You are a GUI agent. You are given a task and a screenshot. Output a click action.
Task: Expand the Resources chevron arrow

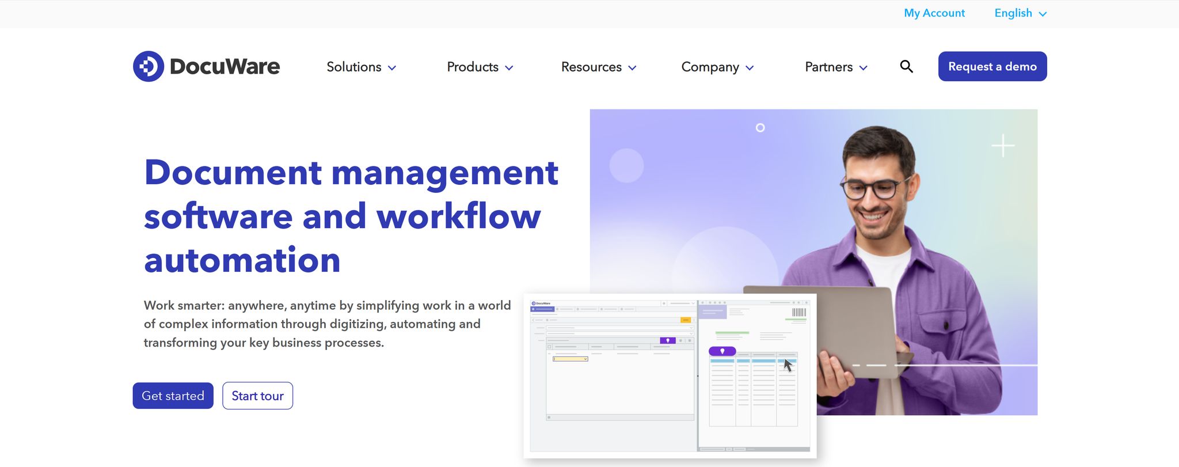[x=632, y=68]
